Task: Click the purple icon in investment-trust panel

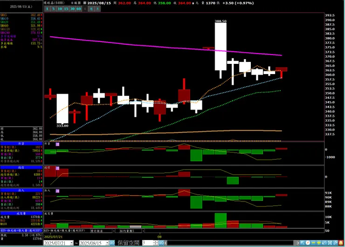Action: [57, 168]
